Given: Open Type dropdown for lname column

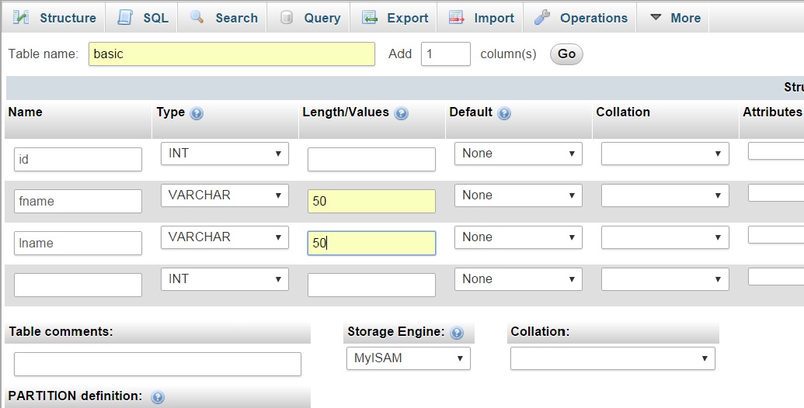Looking at the screenshot, I should coord(224,237).
